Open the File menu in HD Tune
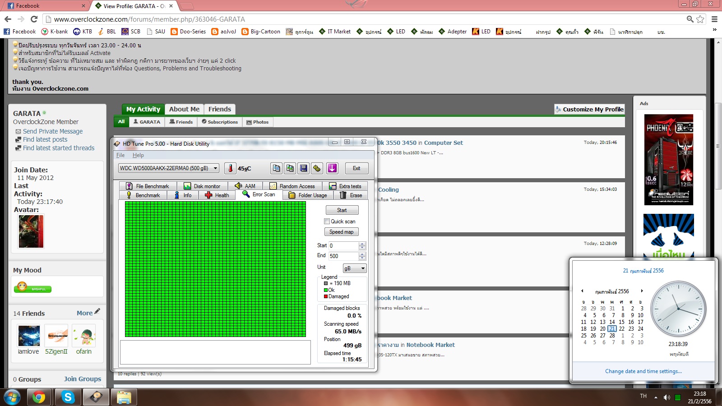Screen dimensions: 722x406 (120, 155)
